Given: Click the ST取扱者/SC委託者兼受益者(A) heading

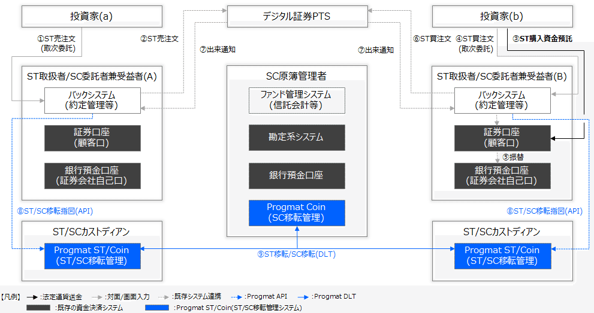Looking at the screenshot, I should click(x=92, y=77).
